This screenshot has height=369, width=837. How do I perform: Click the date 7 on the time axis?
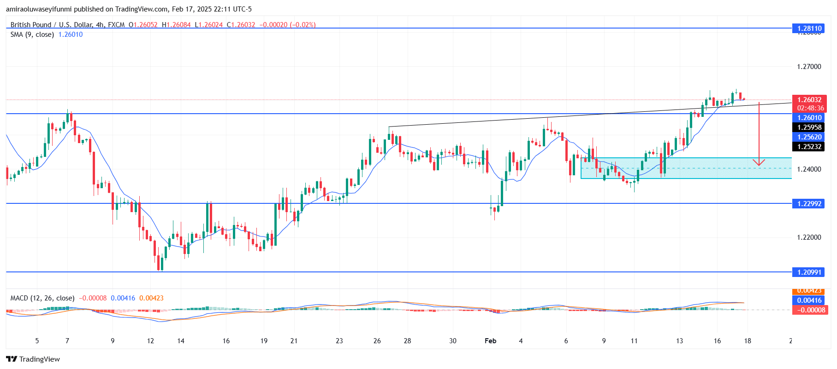tap(67, 341)
